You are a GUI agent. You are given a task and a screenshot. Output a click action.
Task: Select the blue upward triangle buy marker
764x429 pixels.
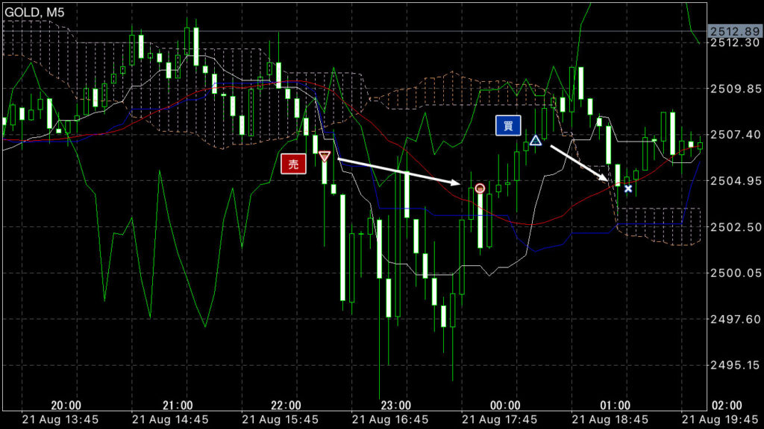[x=535, y=140]
